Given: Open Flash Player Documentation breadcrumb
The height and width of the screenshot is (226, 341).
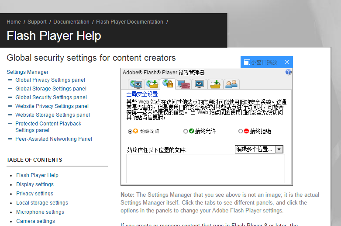Looking at the screenshot, I should pos(130,22).
